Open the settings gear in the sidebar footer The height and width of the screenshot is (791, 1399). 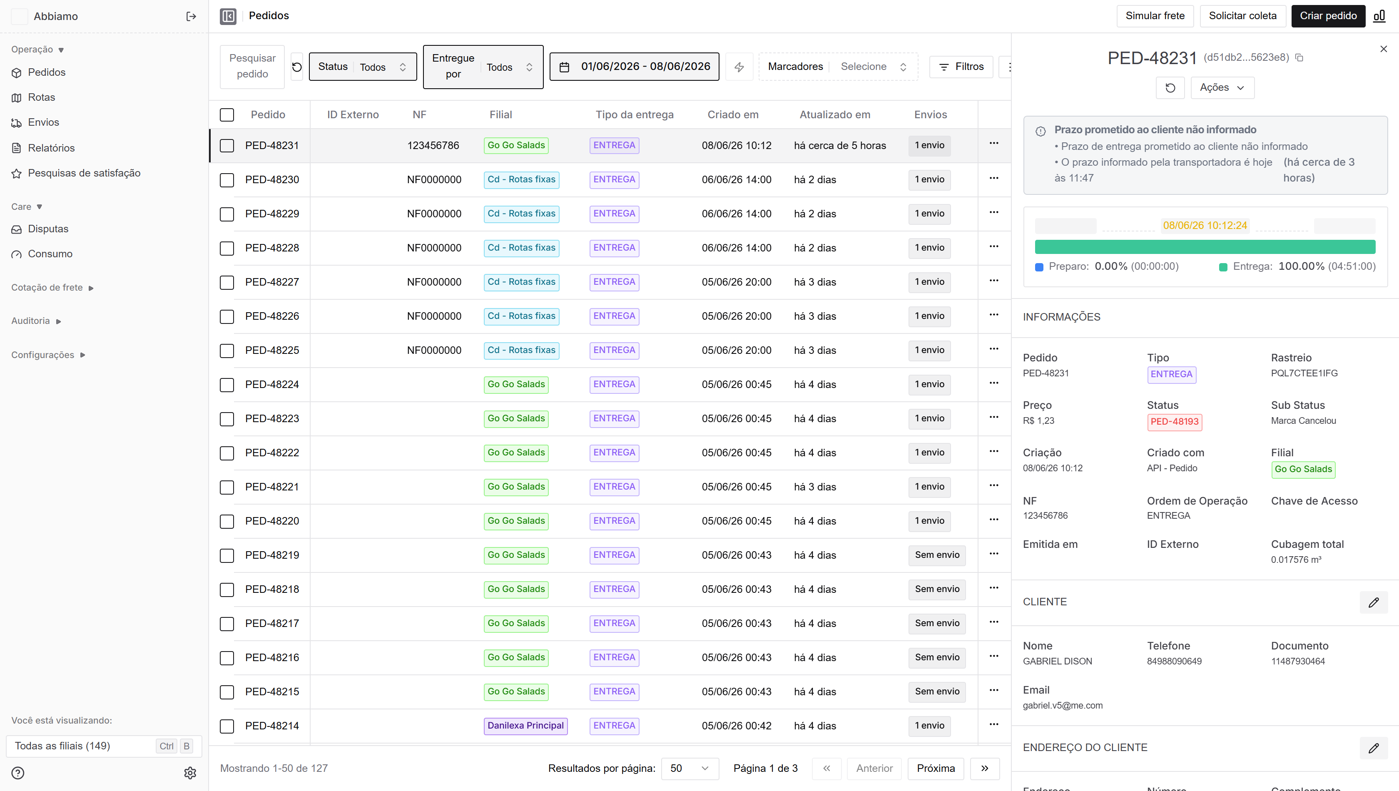click(x=190, y=773)
